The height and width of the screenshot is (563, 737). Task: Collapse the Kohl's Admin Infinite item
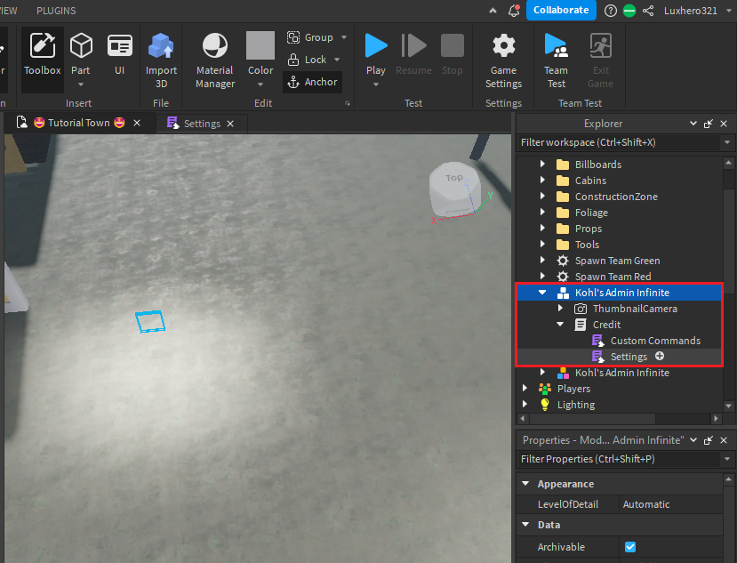[x=542, y=292]
